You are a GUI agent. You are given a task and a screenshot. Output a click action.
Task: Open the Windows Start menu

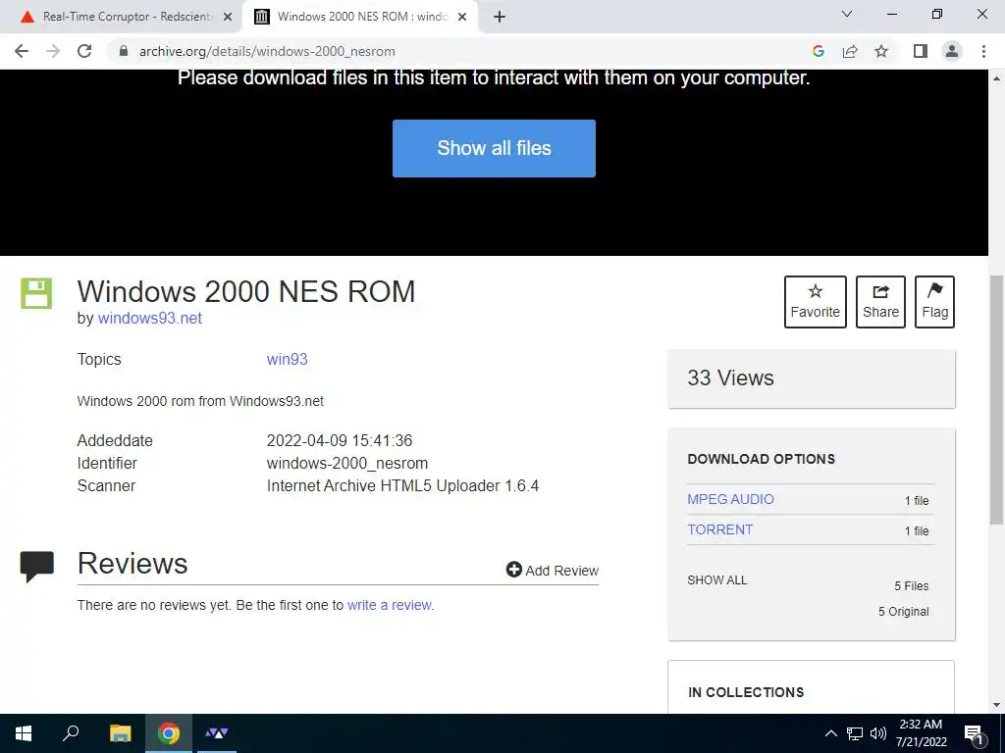(x=24, y=733)
